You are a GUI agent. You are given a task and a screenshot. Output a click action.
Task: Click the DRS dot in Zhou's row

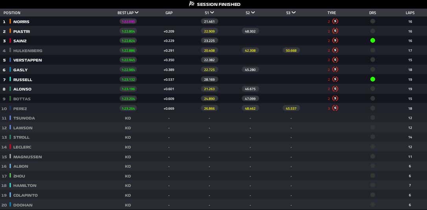pyautogui.click(x=373, y=176)
